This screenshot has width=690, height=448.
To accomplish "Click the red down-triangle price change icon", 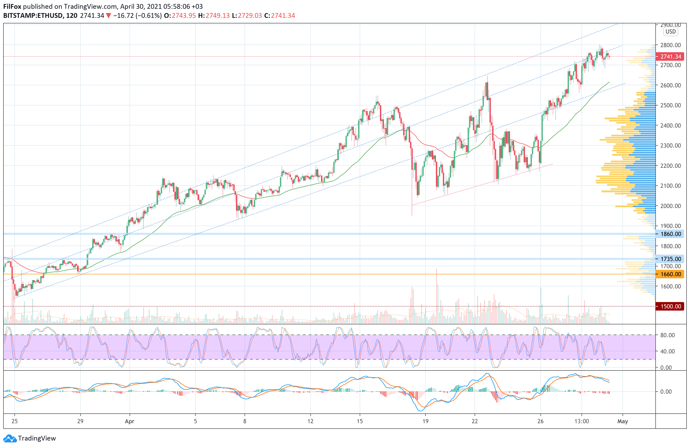I will pos(109,16).
